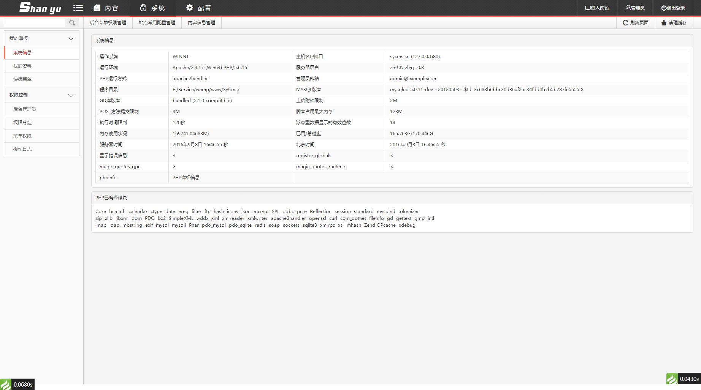Click the admin@example.com value
This screenshot has width=701, height=390.
point(414,79)
